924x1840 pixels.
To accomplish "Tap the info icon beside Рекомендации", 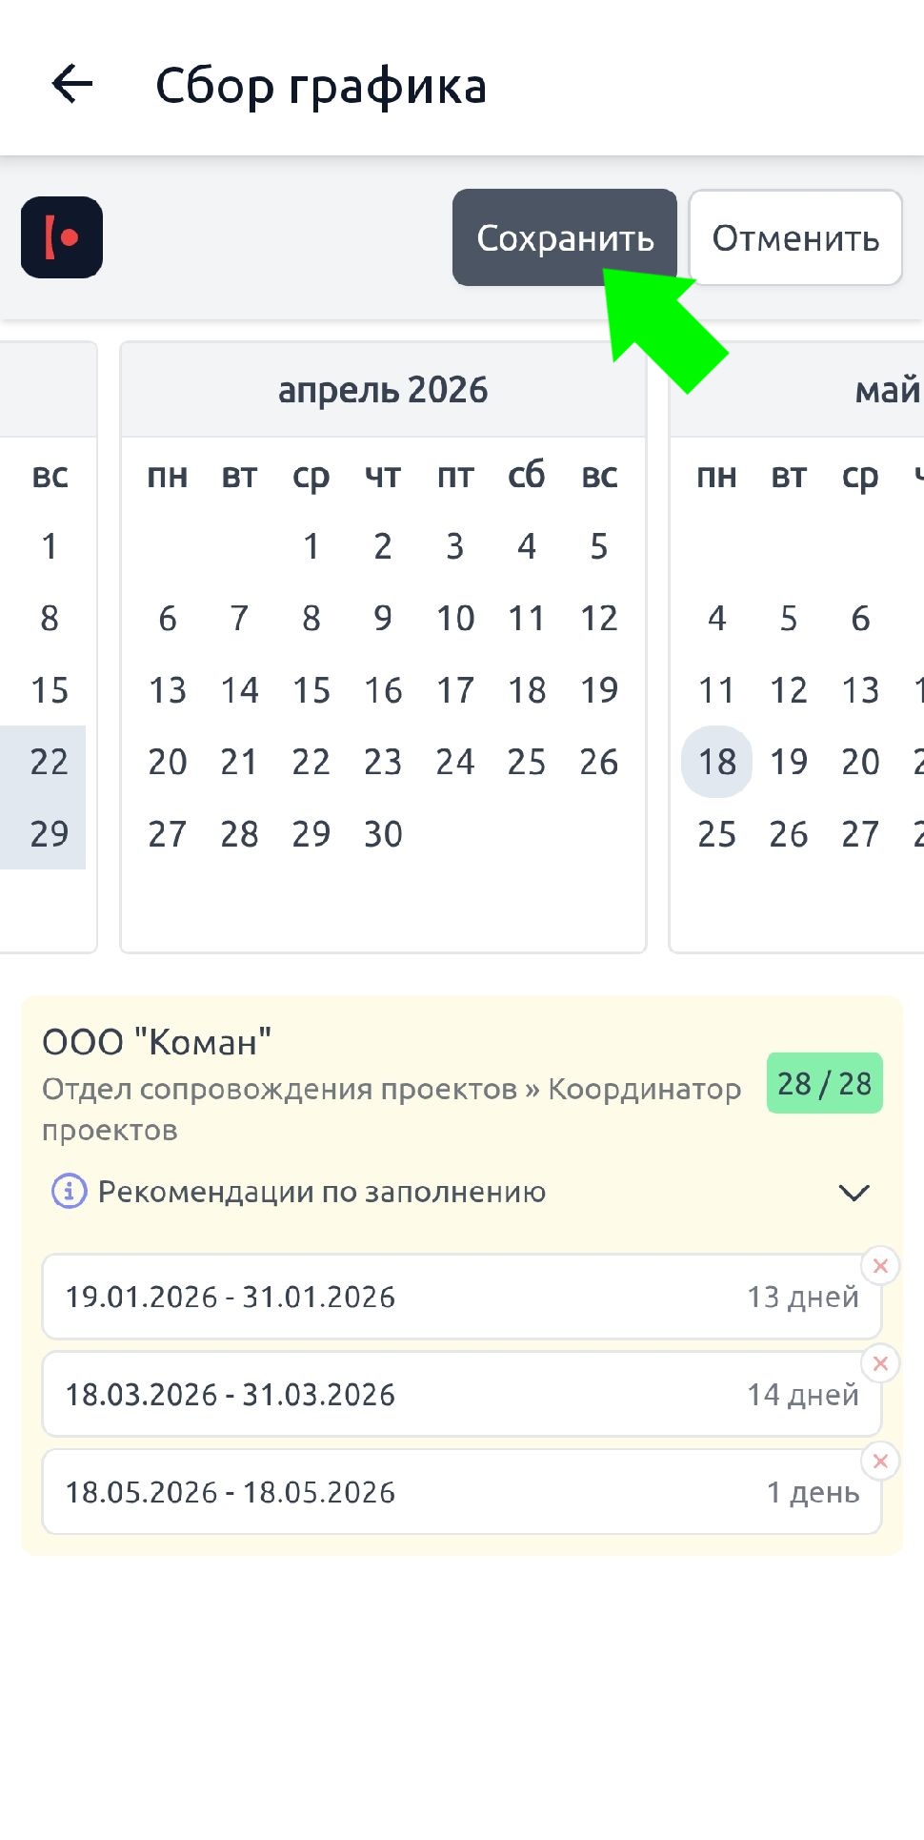I will click(x=69, y=1191).
